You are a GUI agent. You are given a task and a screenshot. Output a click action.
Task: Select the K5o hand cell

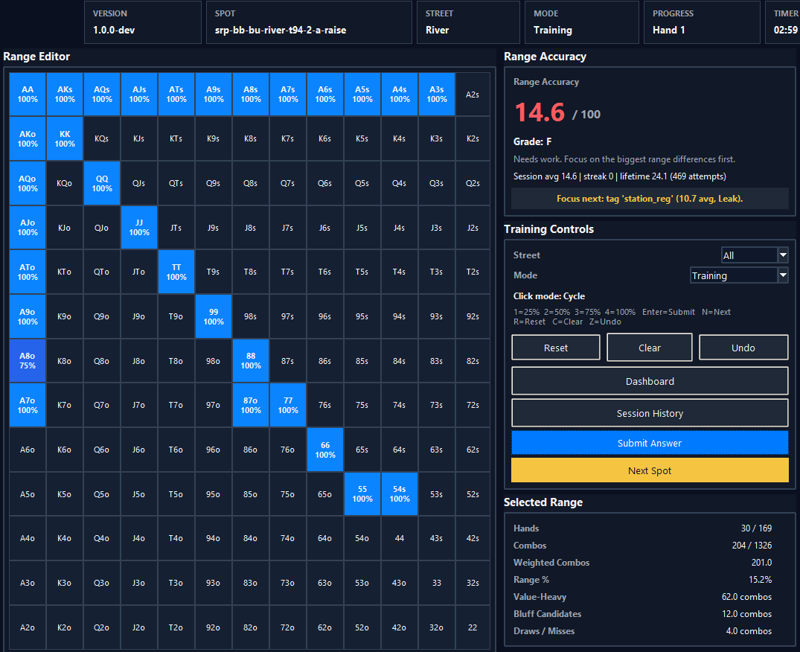pyautogui.click(x=65, y=494)
